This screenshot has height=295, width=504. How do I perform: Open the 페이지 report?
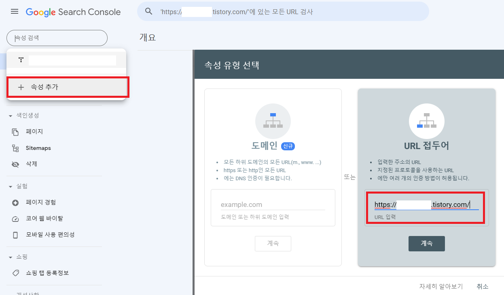34,132
